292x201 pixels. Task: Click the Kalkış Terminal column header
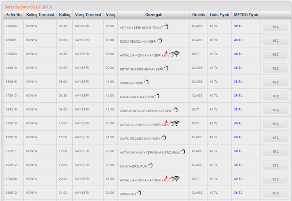coord(40,15)
